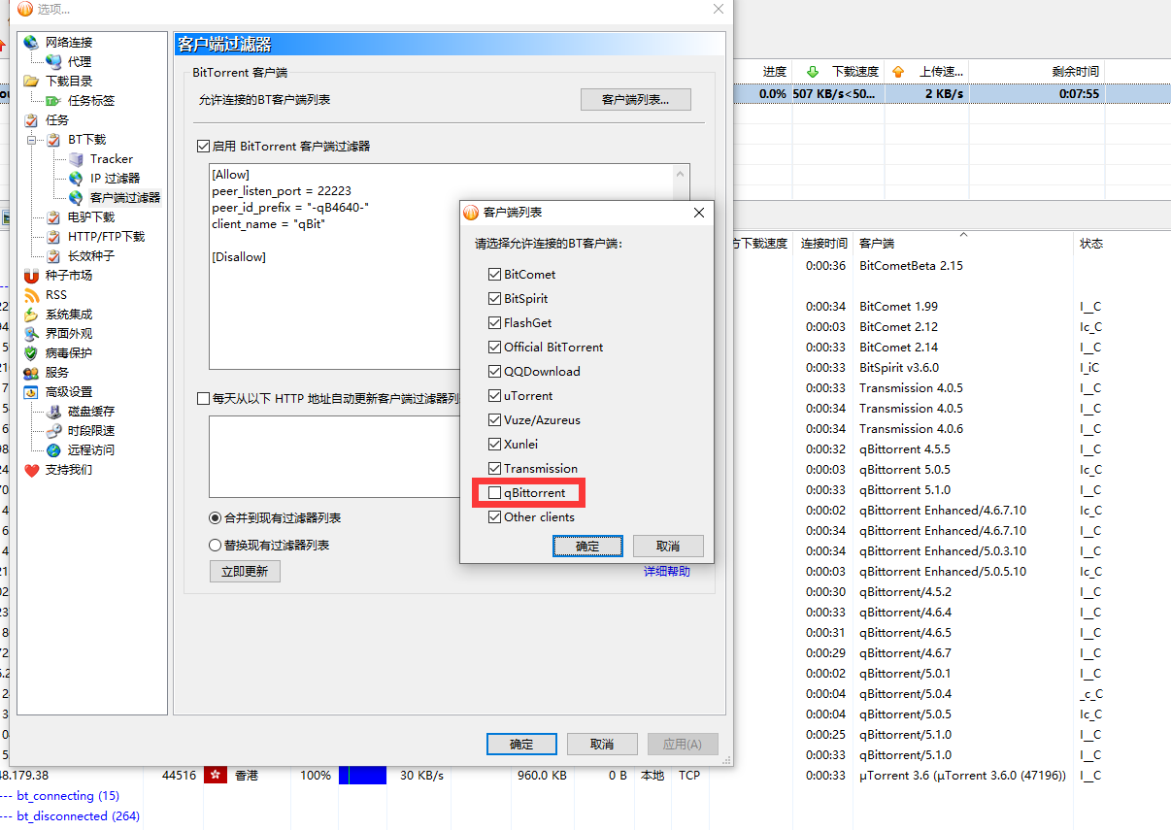Click the 时段限速 icon
Image resolution: width=1171 pixels, height=830 pixels.
pyautogui.click(x=53, y=431)
